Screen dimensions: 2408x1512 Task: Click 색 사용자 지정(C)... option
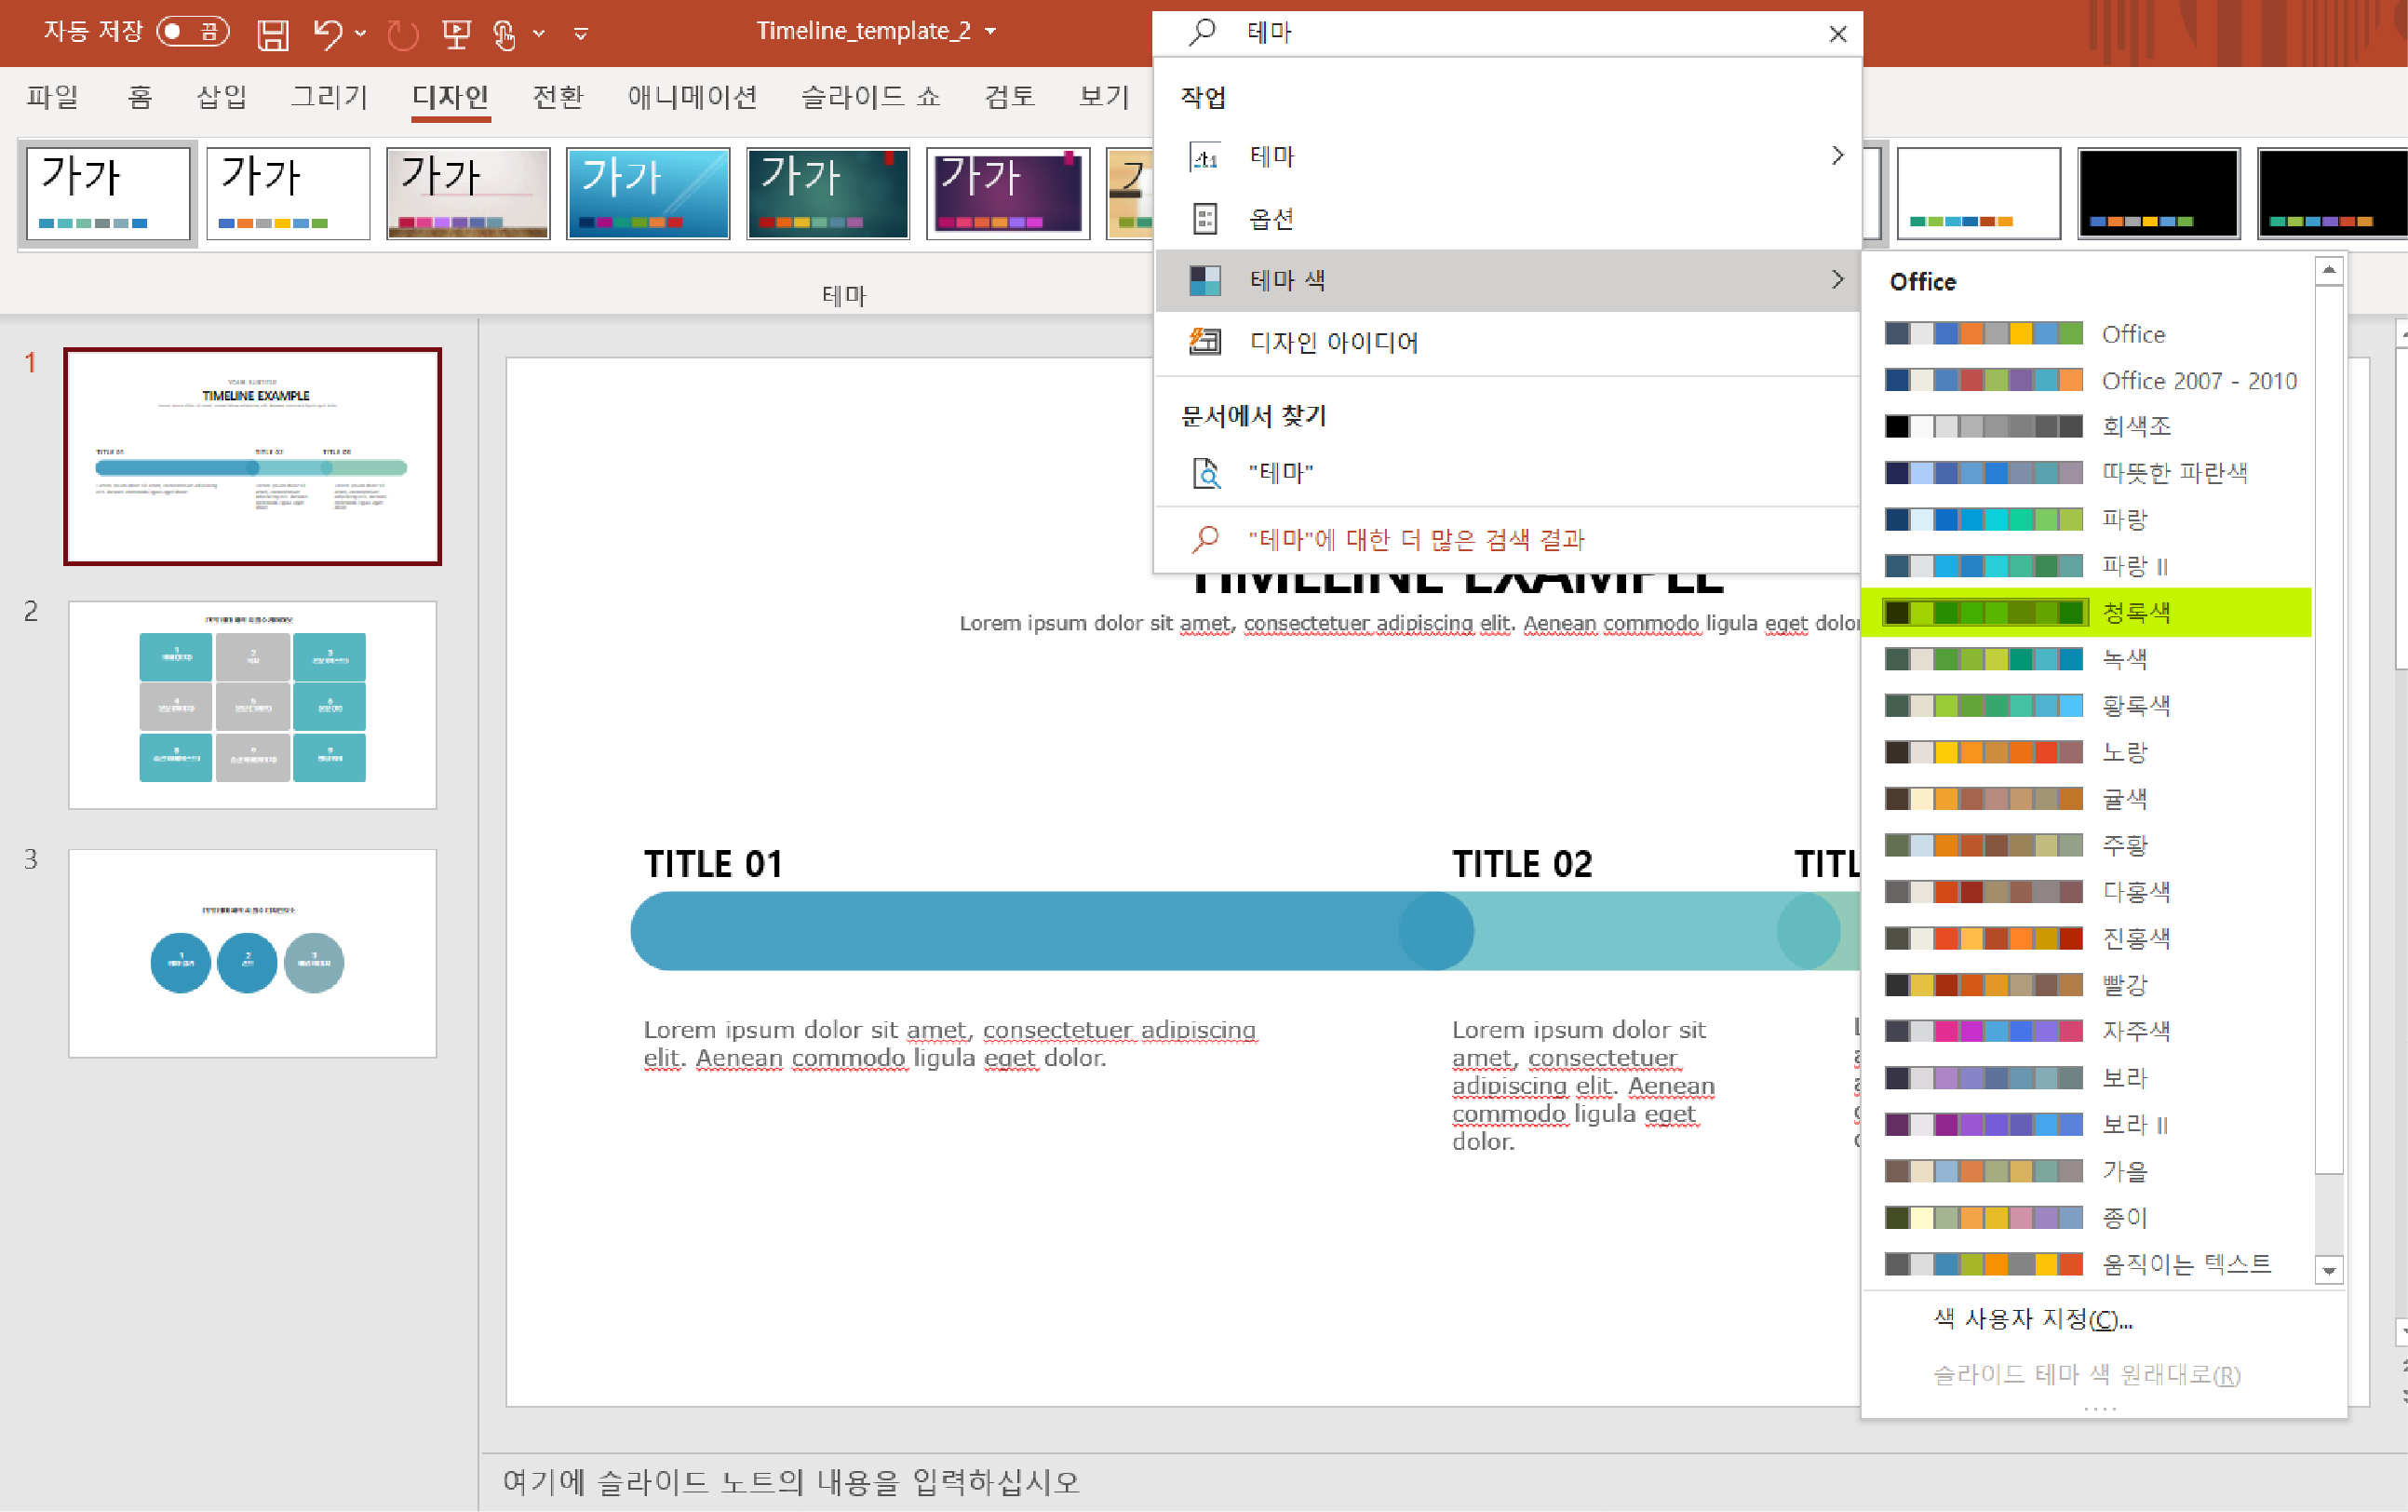pos(2032,1319)
